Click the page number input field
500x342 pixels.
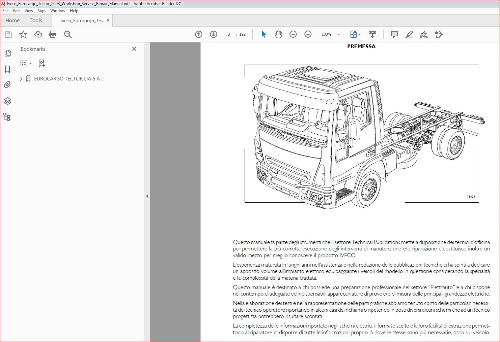click(x=229, y=34)
